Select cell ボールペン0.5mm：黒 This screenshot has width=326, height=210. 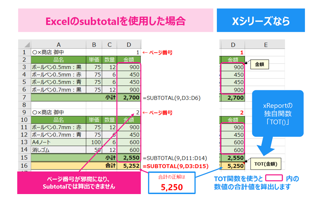point(58,67)
